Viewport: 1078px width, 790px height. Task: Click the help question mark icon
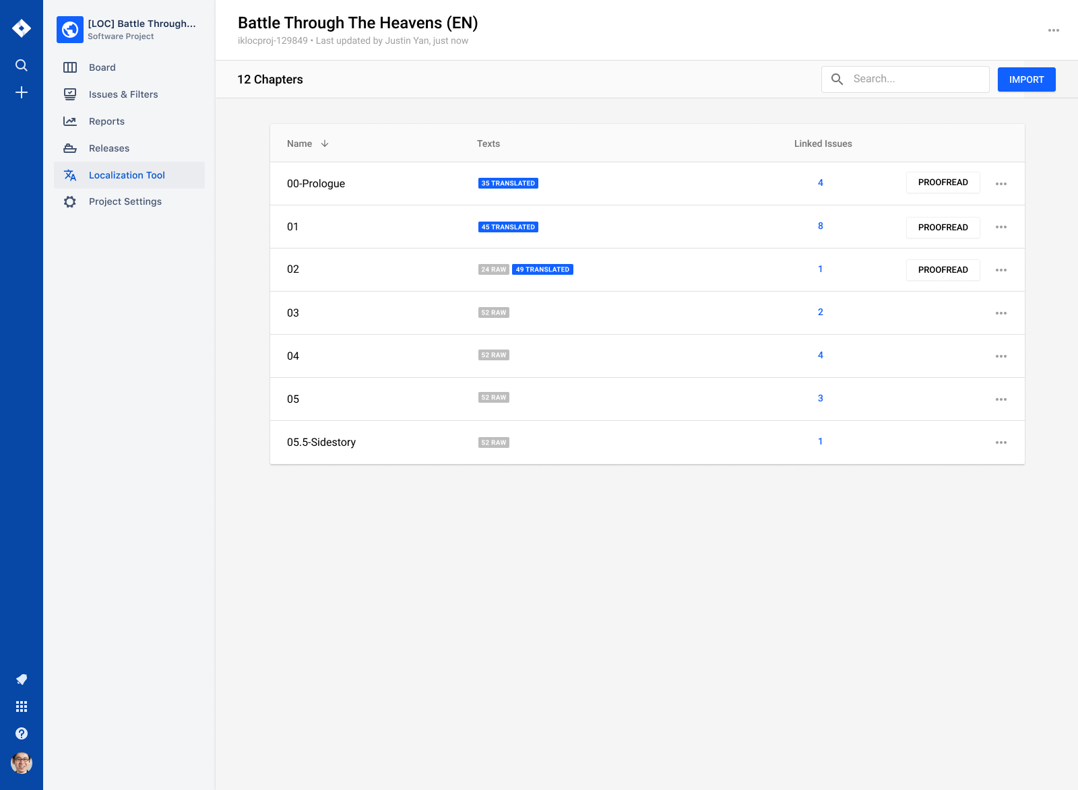tap(22, 733)
